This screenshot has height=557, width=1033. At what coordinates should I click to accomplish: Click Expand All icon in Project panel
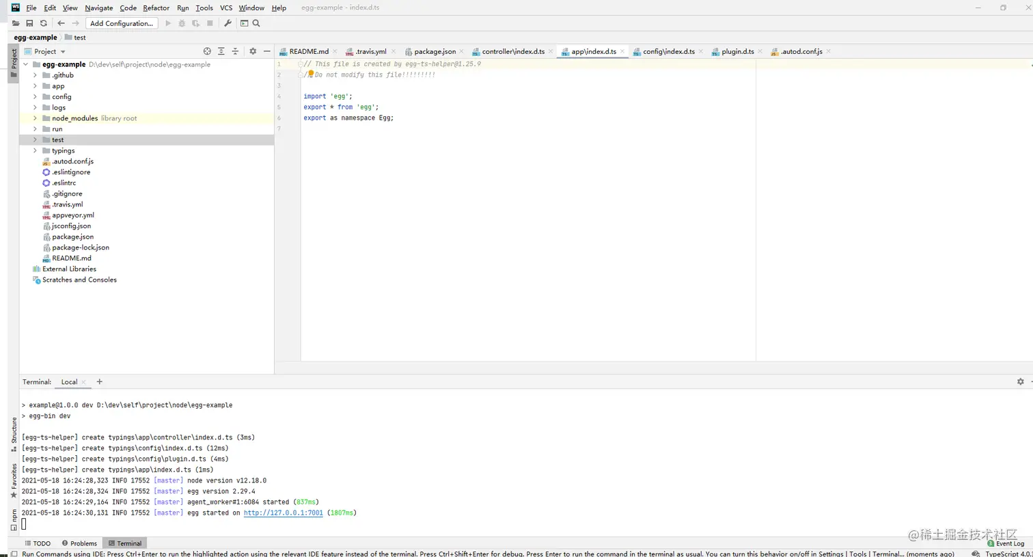click(x=221, y=51)
